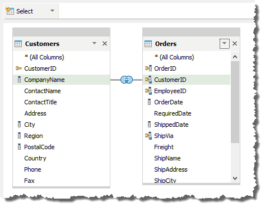
Task: Select the Country column in Customers
Action: point(35,158)
